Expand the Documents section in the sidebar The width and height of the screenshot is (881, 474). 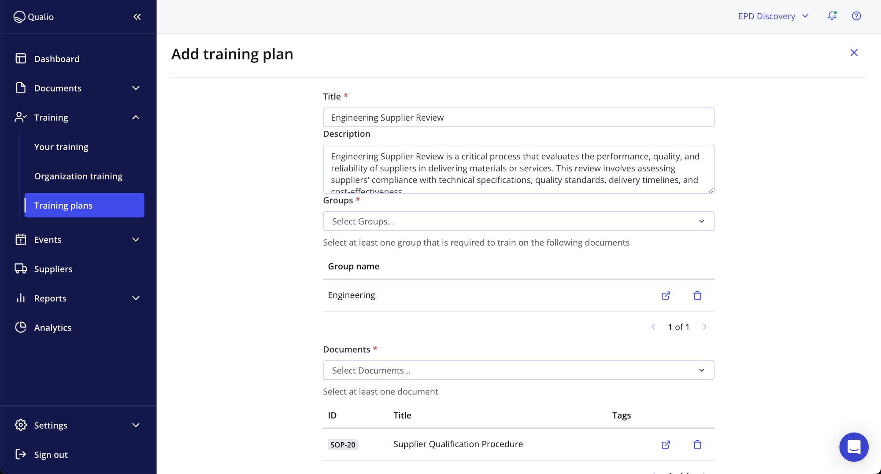click(136, 88)
